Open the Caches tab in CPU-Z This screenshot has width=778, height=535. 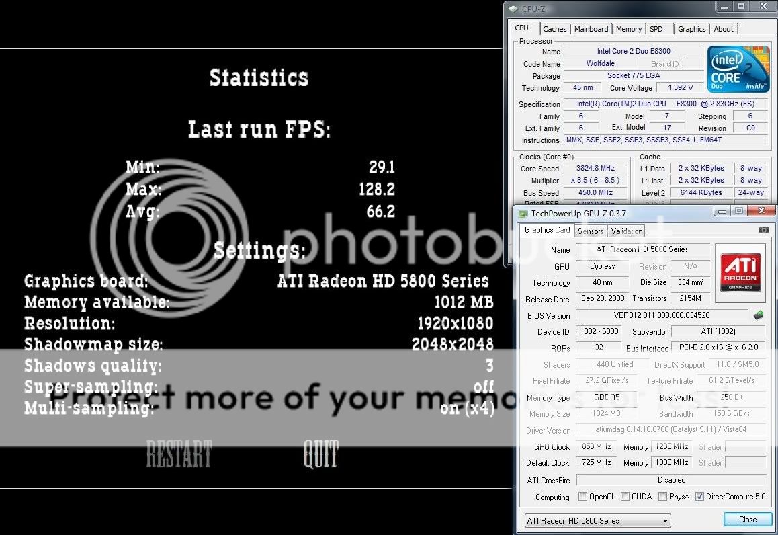tap(555, 29)
